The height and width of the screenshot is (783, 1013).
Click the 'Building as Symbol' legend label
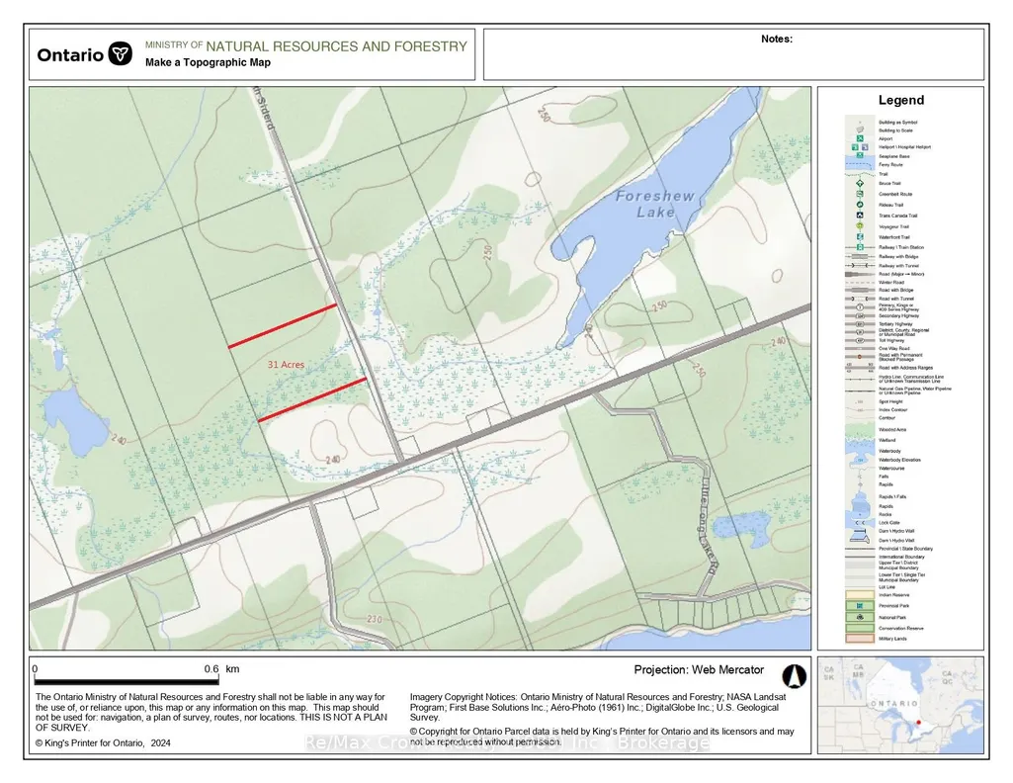point(897,123)
